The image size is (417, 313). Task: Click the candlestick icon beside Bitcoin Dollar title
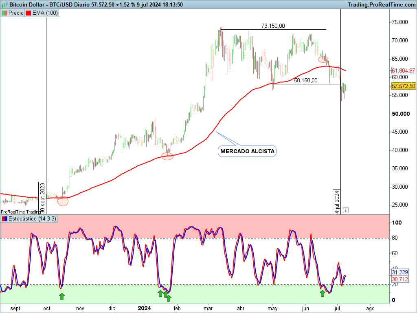[5, 4]
